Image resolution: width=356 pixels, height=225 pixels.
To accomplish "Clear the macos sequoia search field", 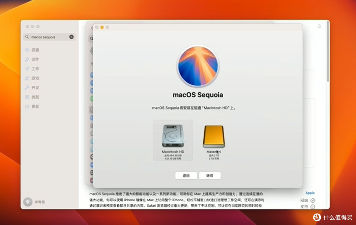I will pyautogui.click(x=71, y=37).
